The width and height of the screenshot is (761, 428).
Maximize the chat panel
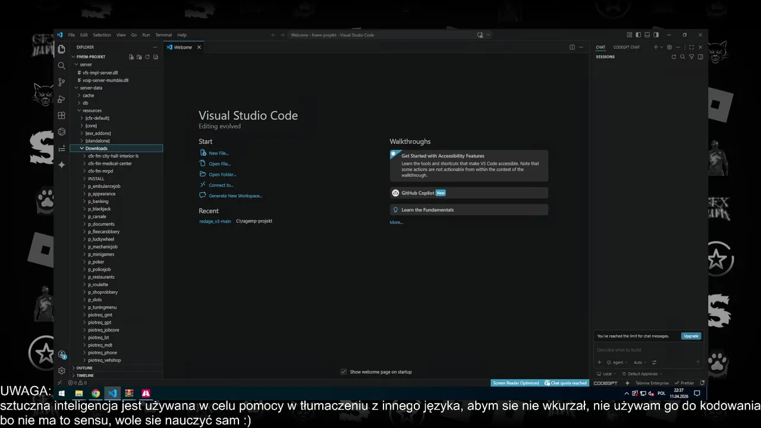click(691, 47)
